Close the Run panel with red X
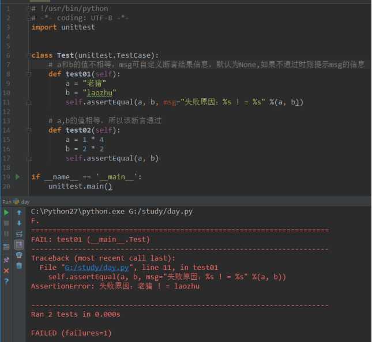The width and height of the screenshot is (372, 342). point(6,270)
